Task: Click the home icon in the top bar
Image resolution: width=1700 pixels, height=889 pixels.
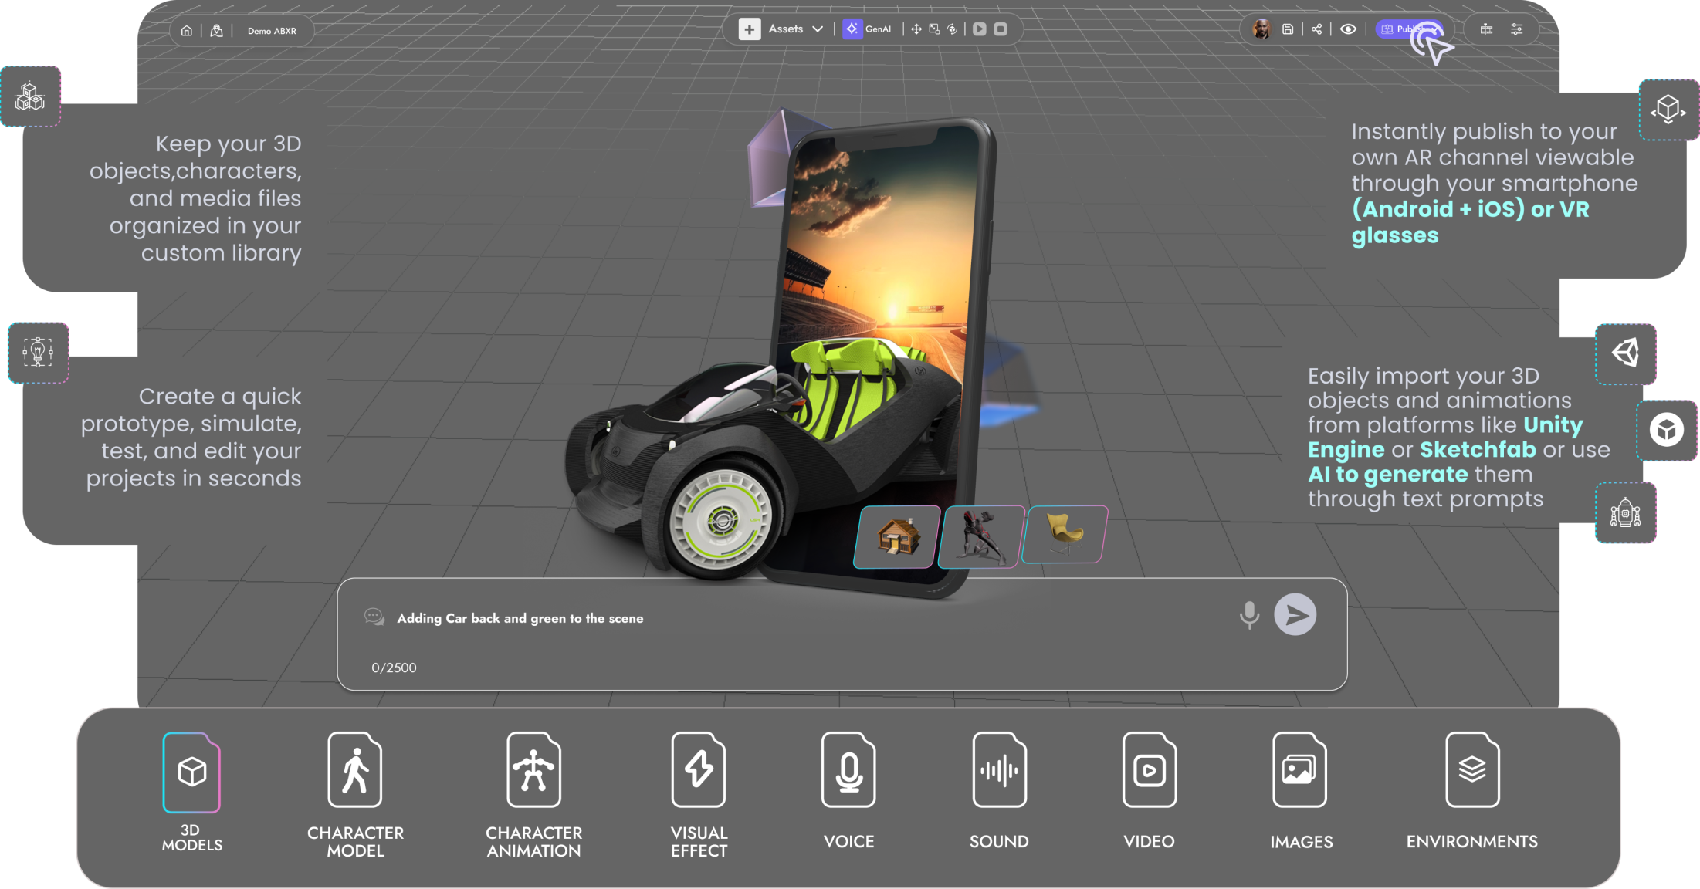Action: click(187, 31)
